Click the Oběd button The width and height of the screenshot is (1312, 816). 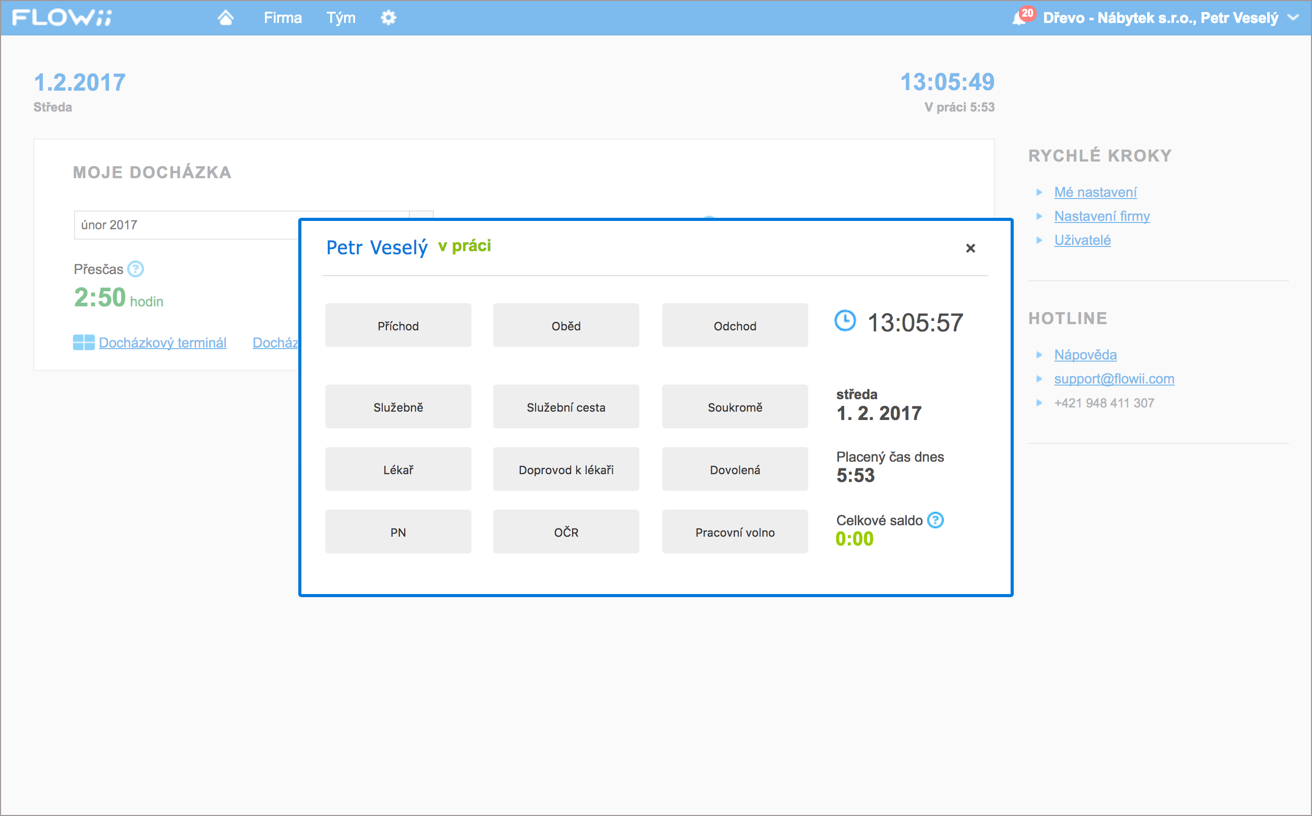566,326
